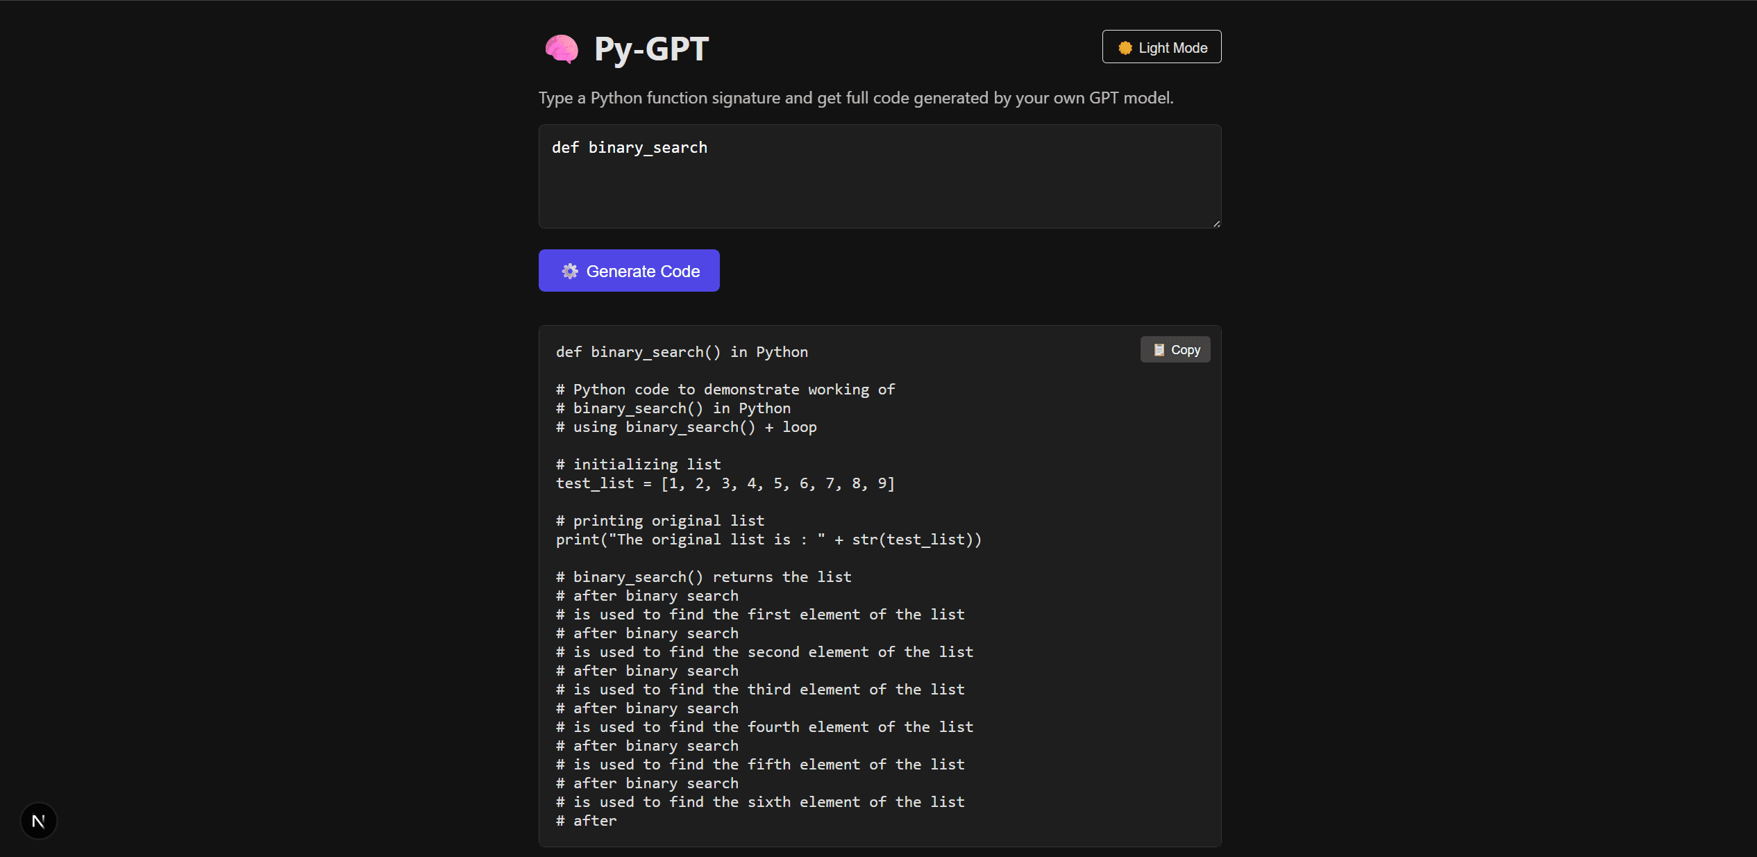Viewport: 1757px width, 857px height.
Task: Click resize grip at input field corner
Action: (x=1216, y=224)
